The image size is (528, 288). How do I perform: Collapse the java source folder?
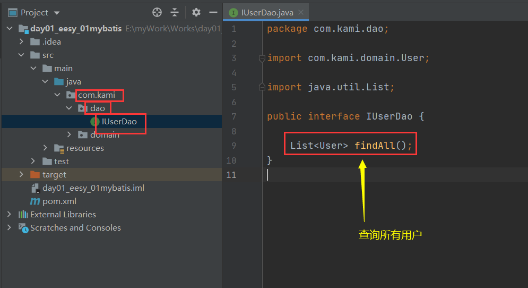46,81
